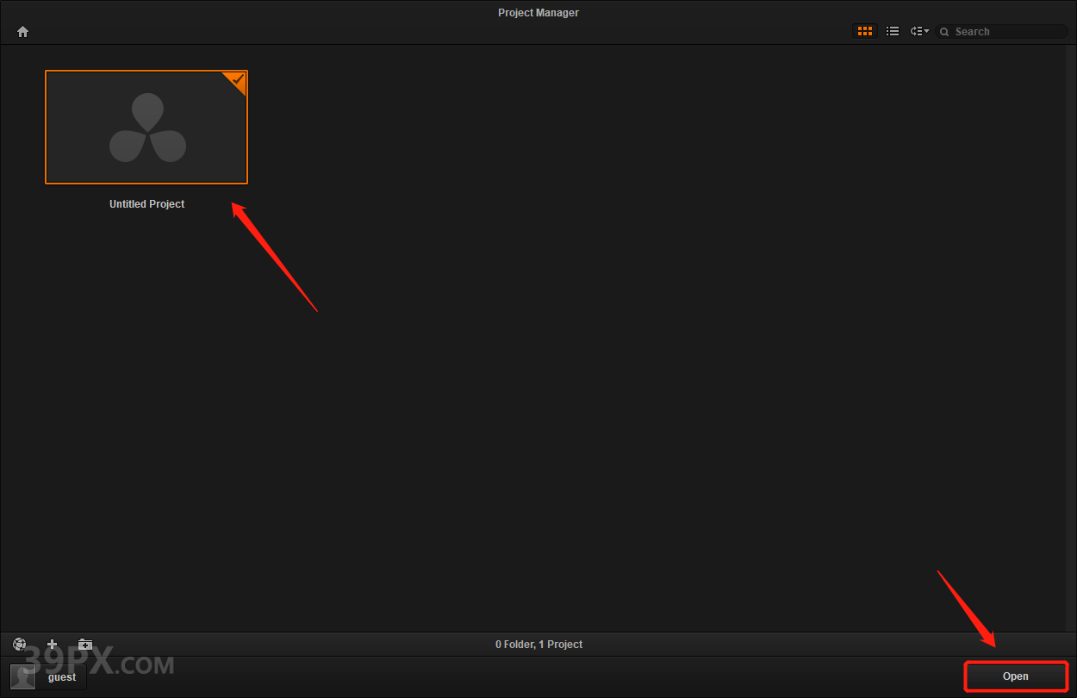Click the guest user avatar

coord(23,677)
